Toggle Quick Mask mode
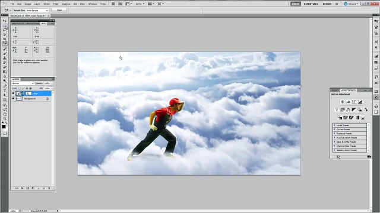The width and height of the screenshot is (380, 213). [5, 133]
